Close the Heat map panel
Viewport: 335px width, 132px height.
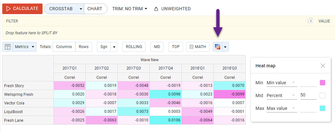click(x=323, y=66)
